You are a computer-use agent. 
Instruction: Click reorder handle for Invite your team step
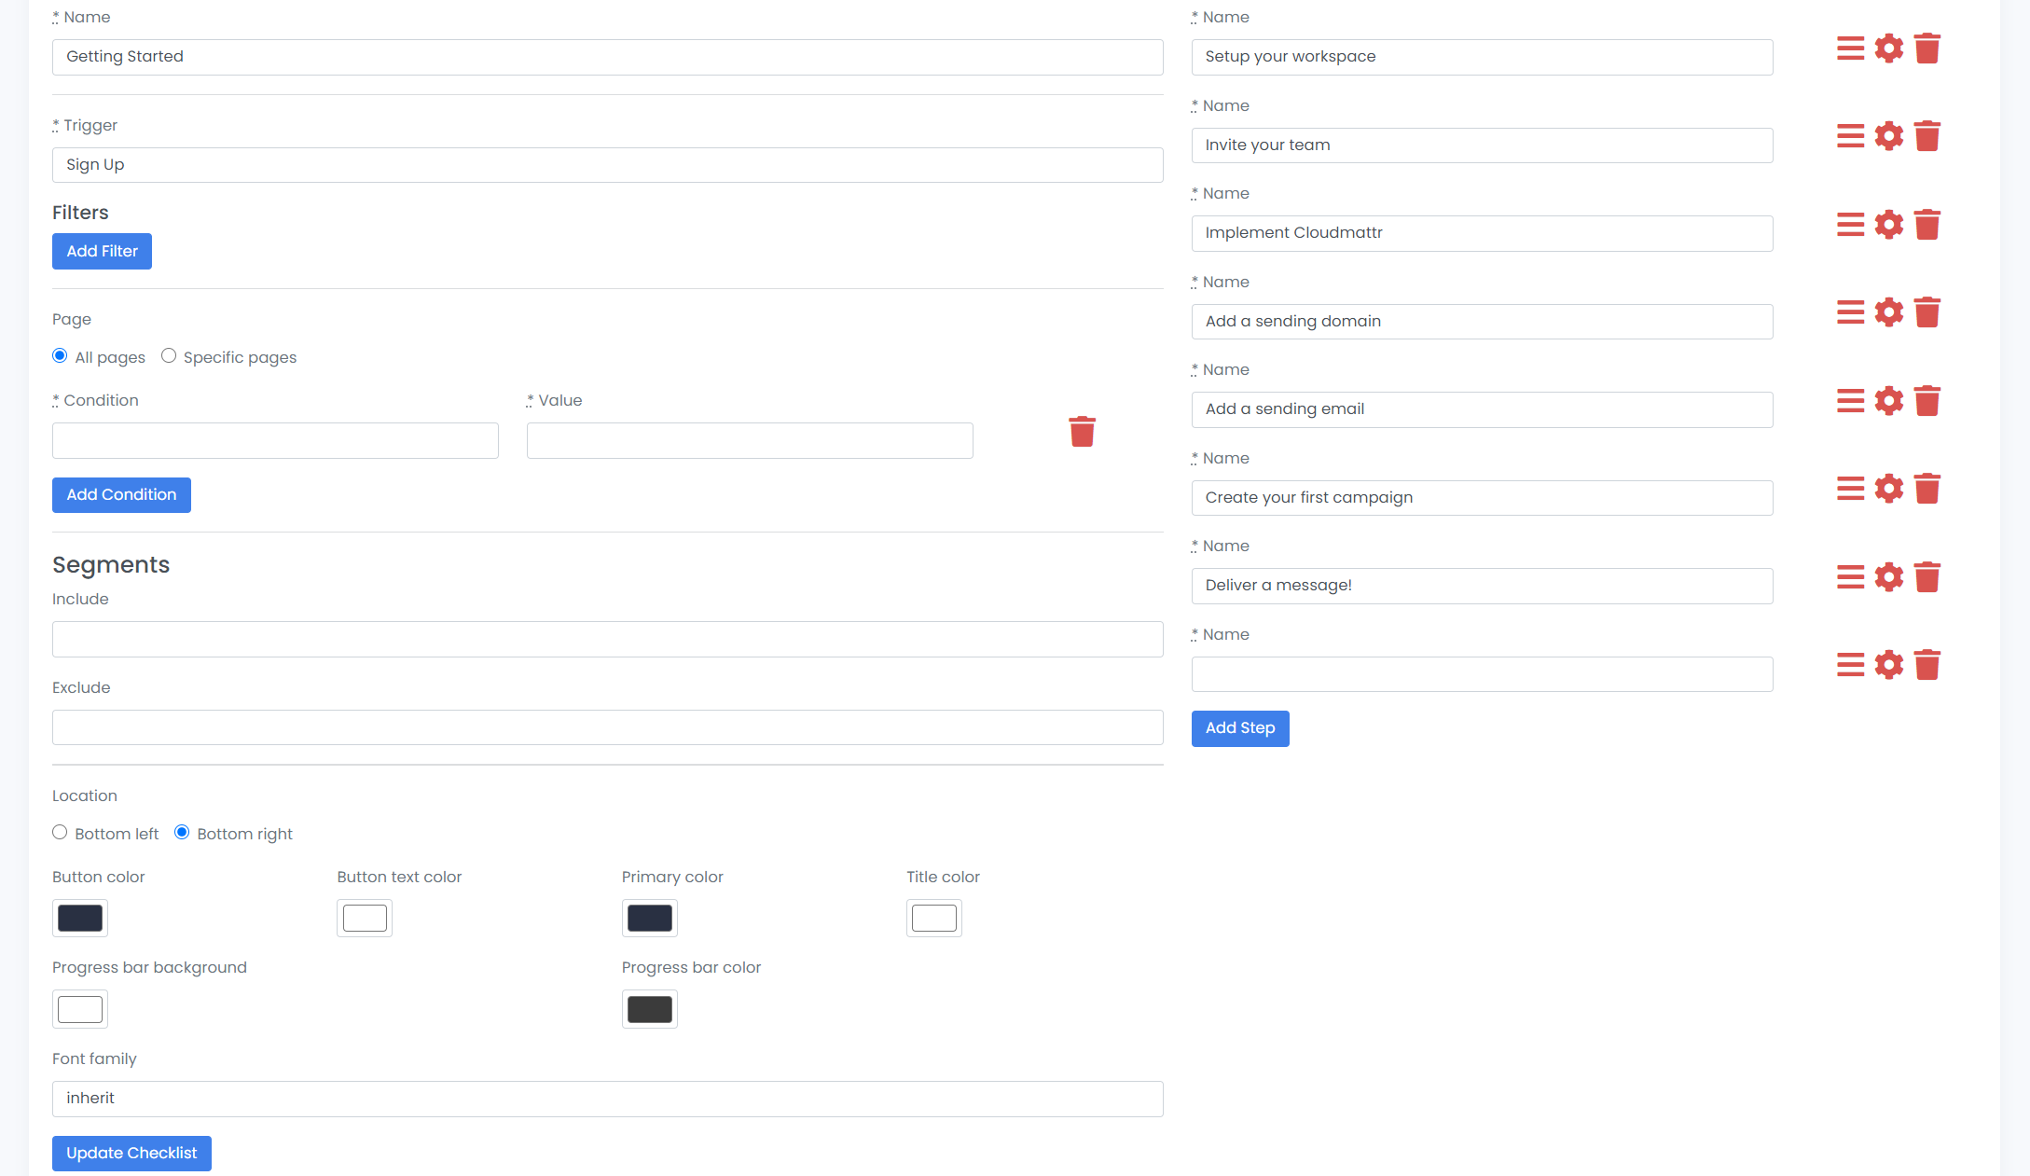pos(1850,136)
